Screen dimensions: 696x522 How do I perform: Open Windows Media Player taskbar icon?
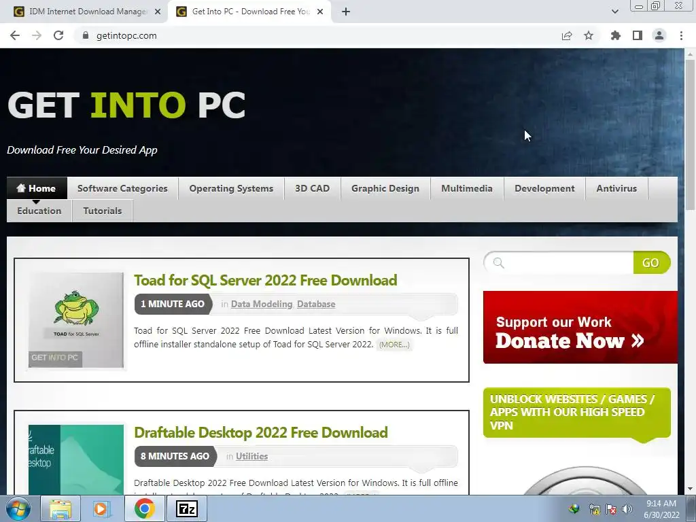pyautogui.click(x=102, y=509)
